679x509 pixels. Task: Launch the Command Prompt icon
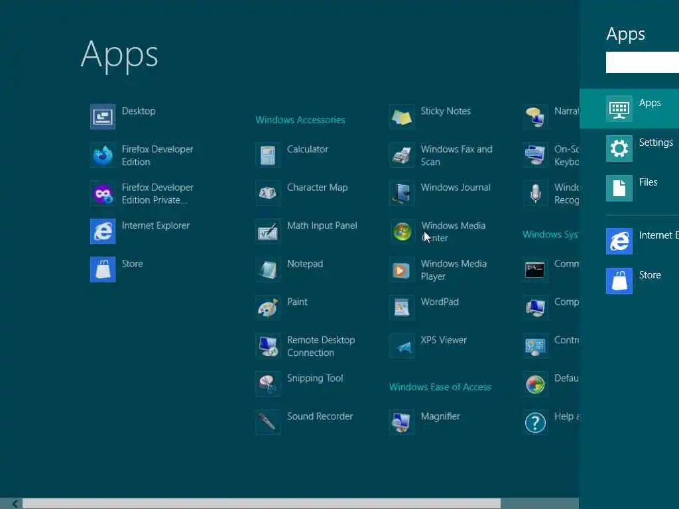[x=536, y=269]
